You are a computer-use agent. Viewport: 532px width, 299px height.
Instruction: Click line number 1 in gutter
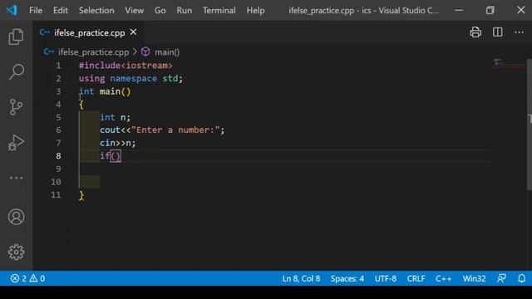click(58, 66)
